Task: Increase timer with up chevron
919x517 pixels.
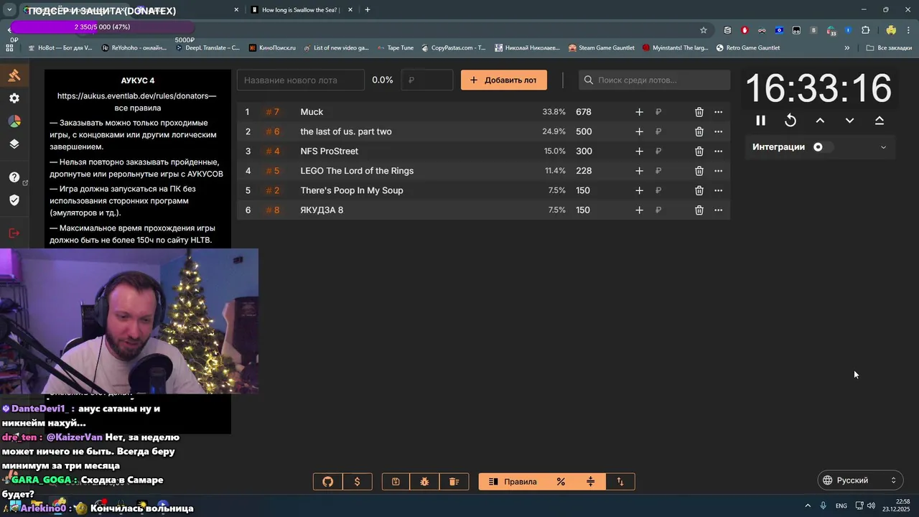Action: pos(820,121)
